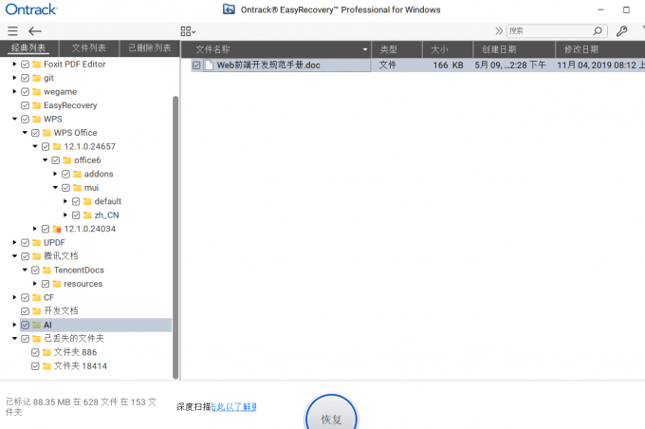Image resolution: width=645 pixels, height=429 pixels.
Task: Uncheck the Web前端开发规范手册.doc file checkbox
Action: click(x=196, y=65)
